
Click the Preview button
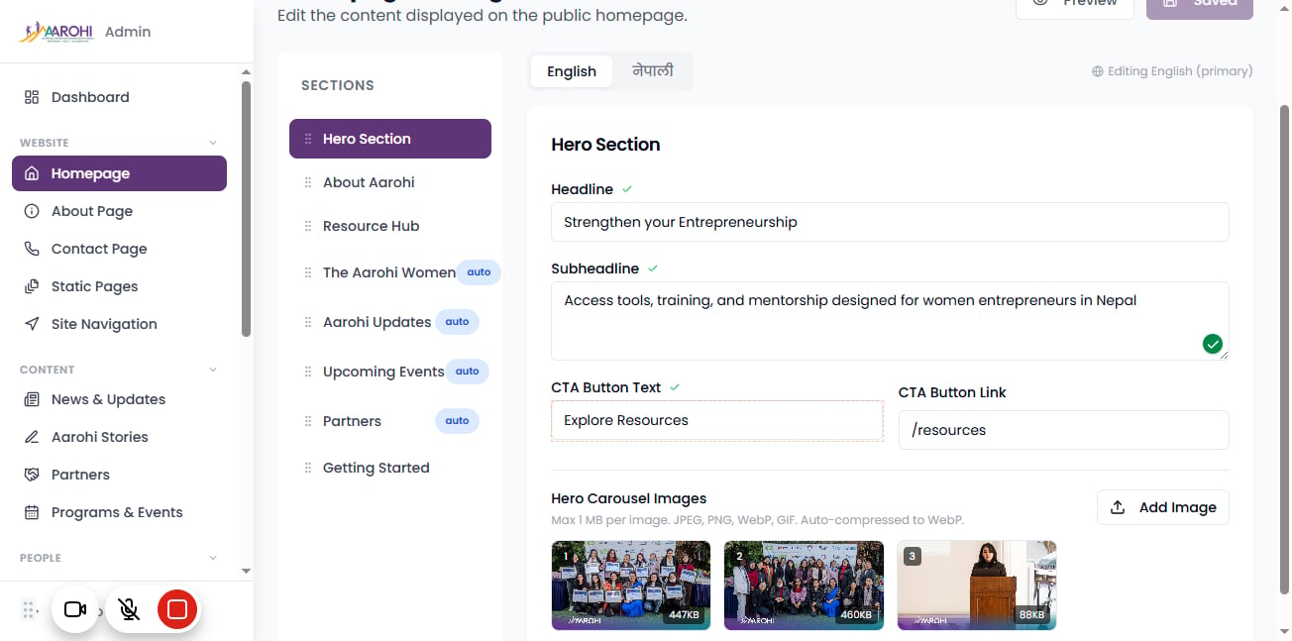[x=1075, y=5]
